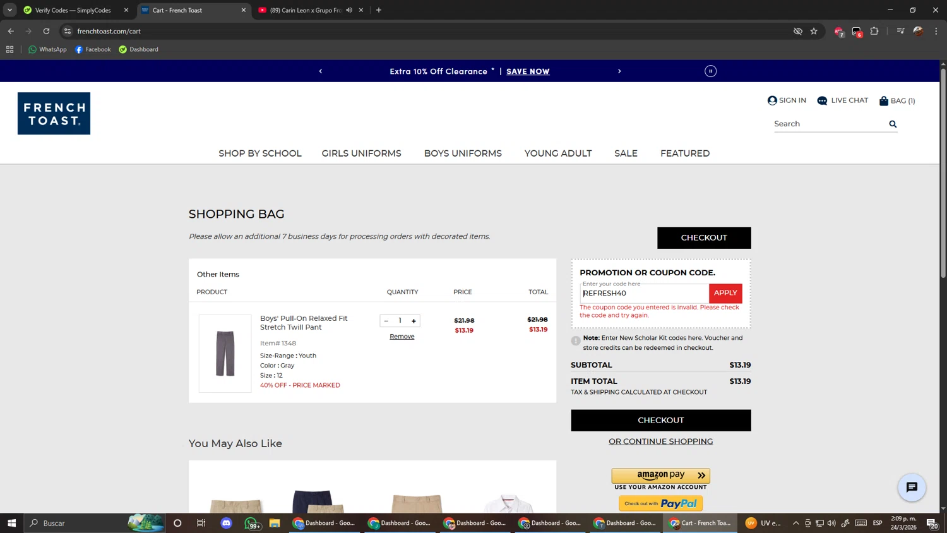Open Live Chat from header
Image resolution: width=947 pixels, height=533 pixels.
[x=842, y=100]
